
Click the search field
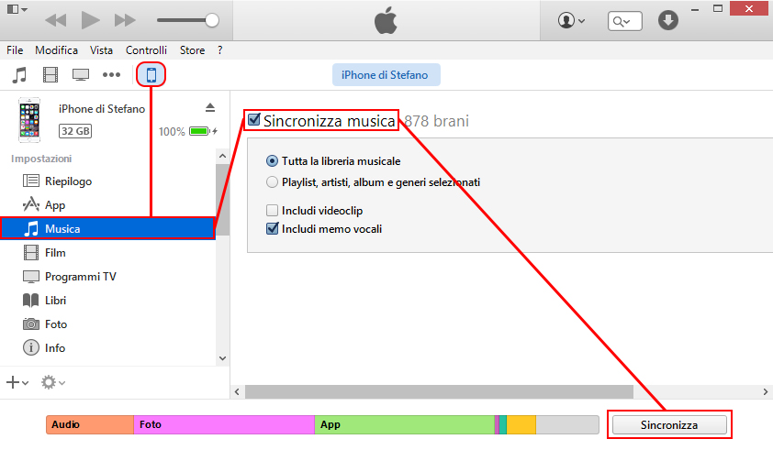point(625,21)
